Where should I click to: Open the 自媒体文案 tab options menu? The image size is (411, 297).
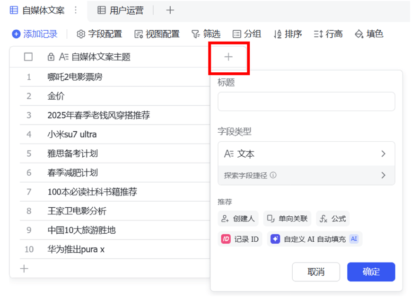76,10
